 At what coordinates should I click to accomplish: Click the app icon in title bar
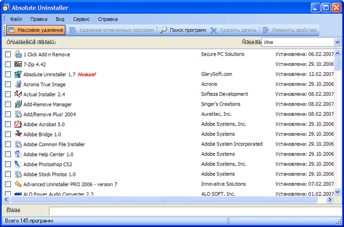tap(6, 7)
